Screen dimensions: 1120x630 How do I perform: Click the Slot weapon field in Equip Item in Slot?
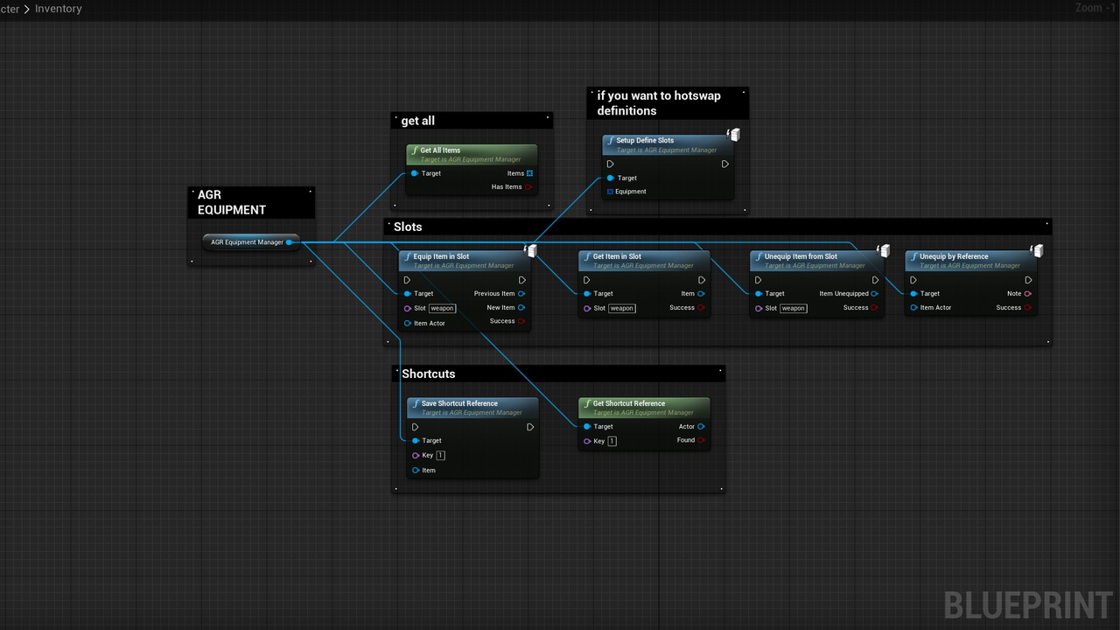click(442, 308)
